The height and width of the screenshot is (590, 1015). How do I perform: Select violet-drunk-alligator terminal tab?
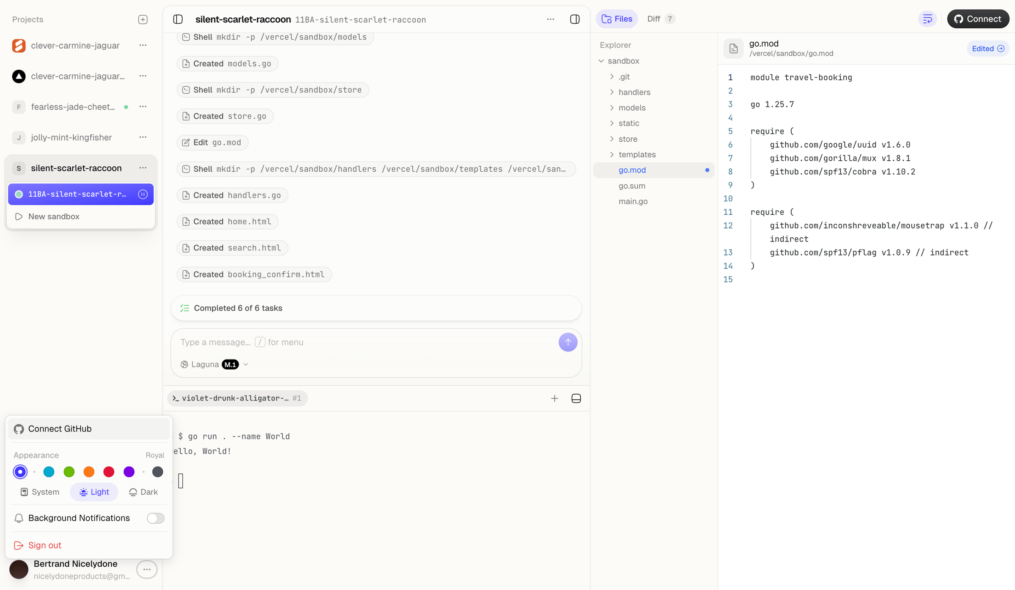click(237, 398)
